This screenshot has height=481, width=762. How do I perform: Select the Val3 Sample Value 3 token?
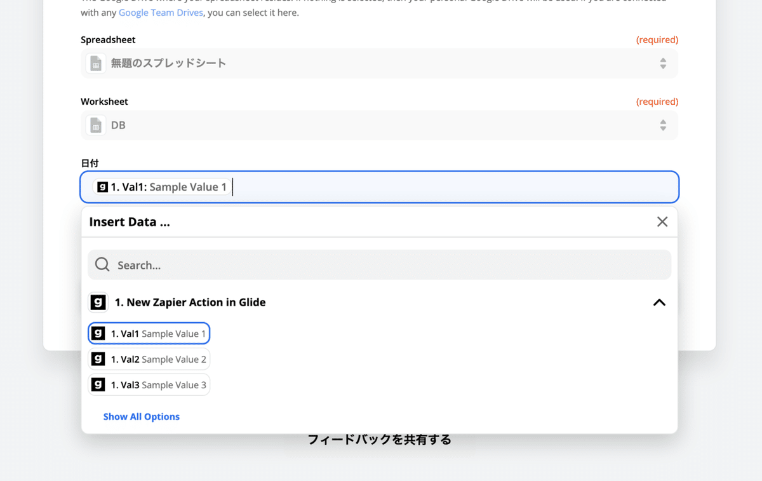[x=149, y=384]
